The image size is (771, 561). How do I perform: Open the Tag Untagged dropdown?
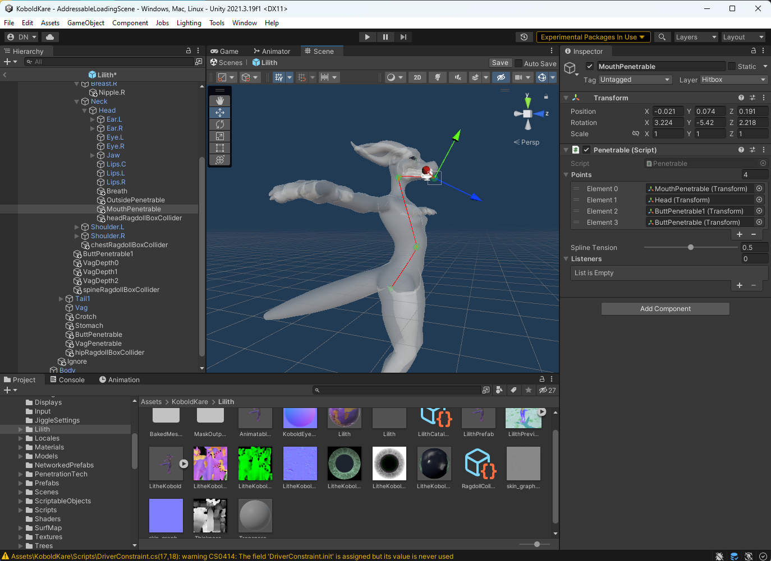[635, 80]
